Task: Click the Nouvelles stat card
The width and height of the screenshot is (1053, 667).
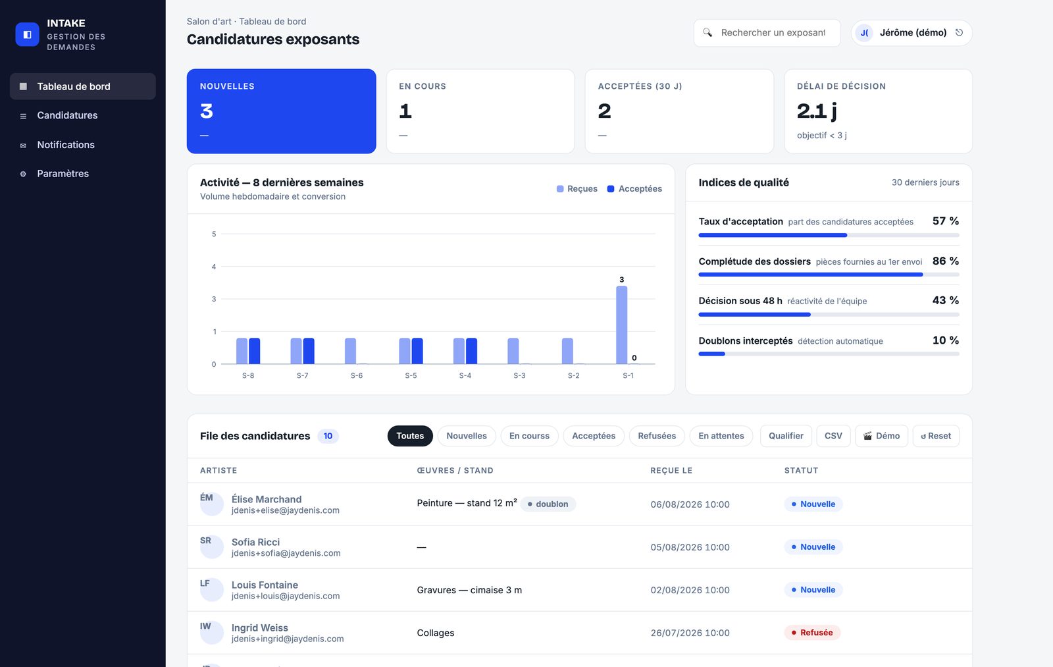Action: (x=282, y=111)
